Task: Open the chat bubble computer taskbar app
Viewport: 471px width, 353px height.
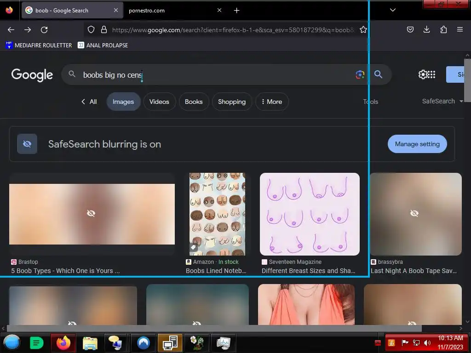Action: (x=116, y=343)
